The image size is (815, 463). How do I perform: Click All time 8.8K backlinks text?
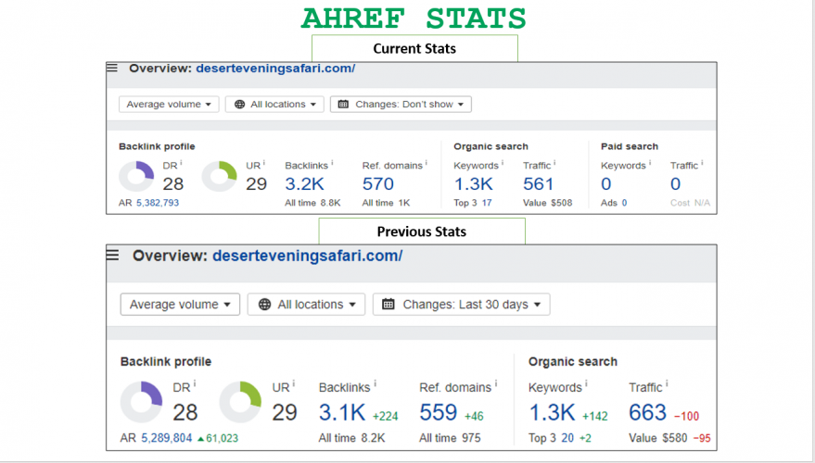click(312, 203)
